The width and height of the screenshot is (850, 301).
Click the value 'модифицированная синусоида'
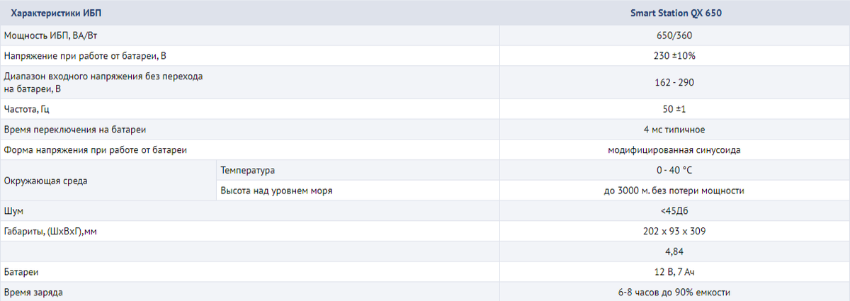pyautogui.click(x=674, y=150)
